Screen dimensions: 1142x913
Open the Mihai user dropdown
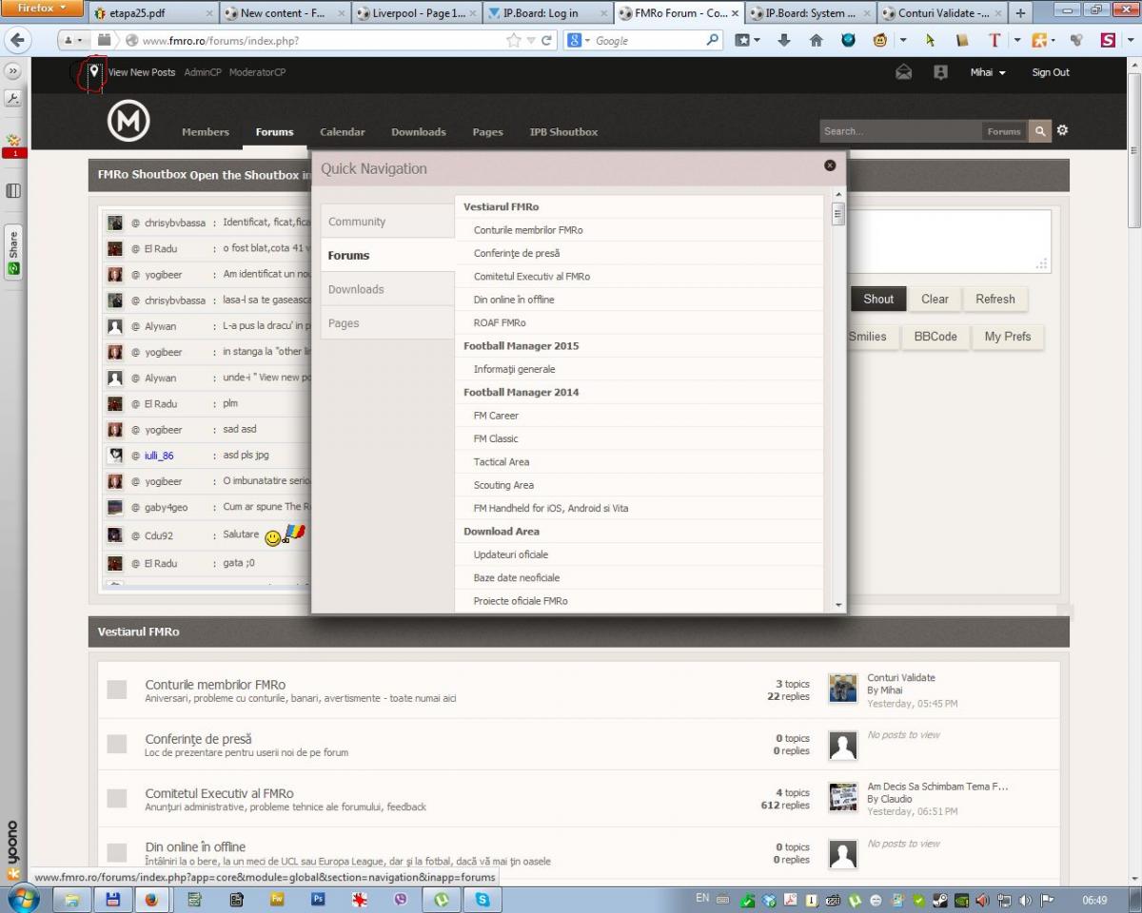(x=988, y=72)
